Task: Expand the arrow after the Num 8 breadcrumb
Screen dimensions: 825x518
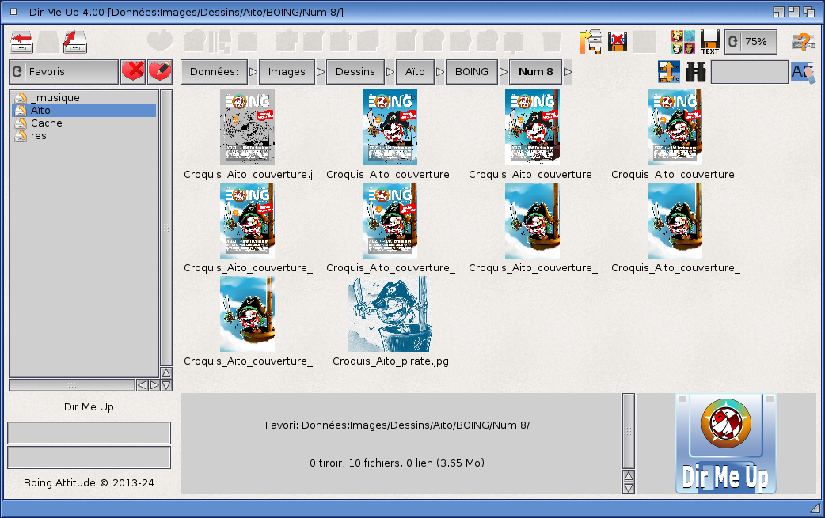Action: [567, 72]
